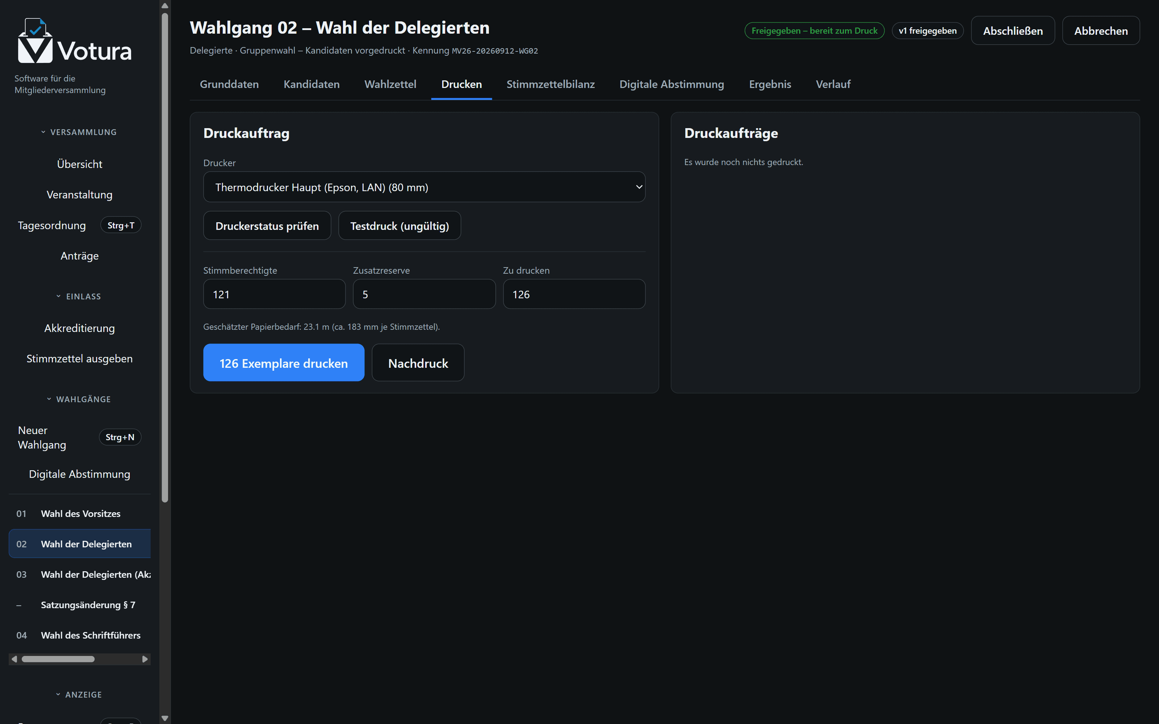Open Anträge in the sidebar
This screenshot has width=1159, height=724.
(x=80, y=256)
